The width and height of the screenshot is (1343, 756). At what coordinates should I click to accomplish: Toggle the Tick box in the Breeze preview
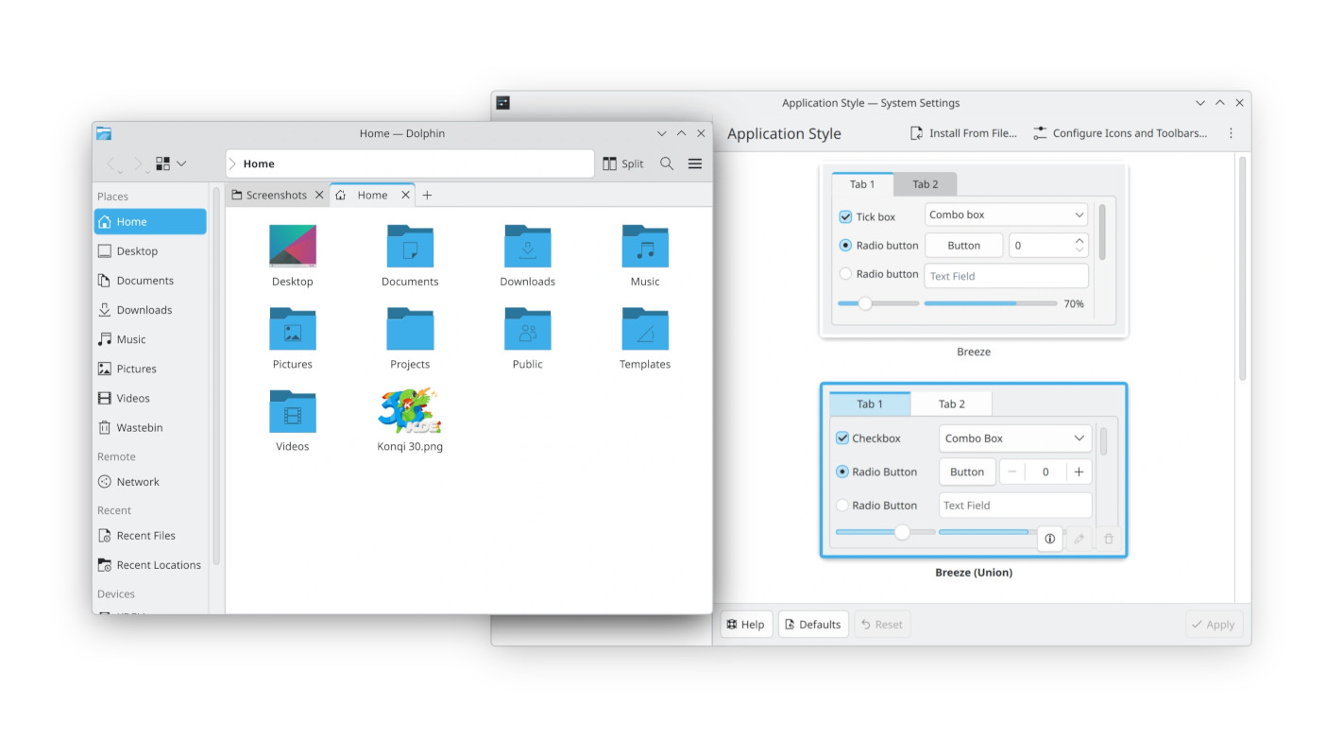[x=845, y=216]
